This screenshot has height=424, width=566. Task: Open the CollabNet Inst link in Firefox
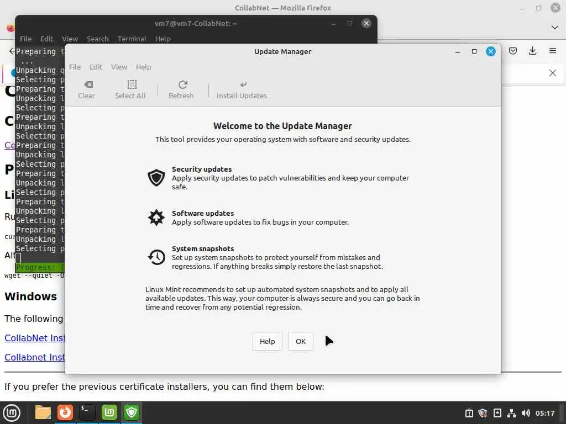coord(34,338)
